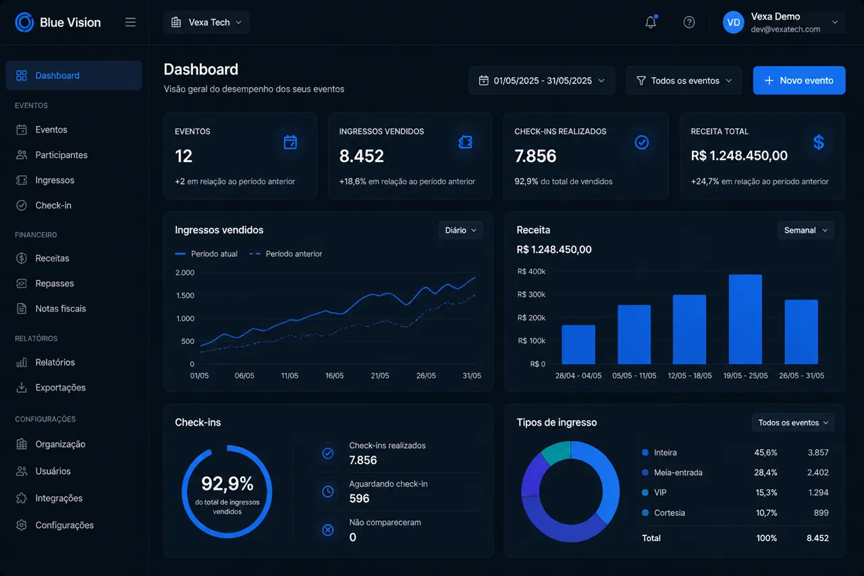The width and height of the screenshot is (864, 576).
Task: Click the dollar sign Receita Total icon
Action: [818, 142]
